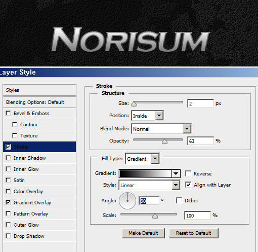Click the Make Default button
This screenshot has width=258, height=252.
point(143,233)
